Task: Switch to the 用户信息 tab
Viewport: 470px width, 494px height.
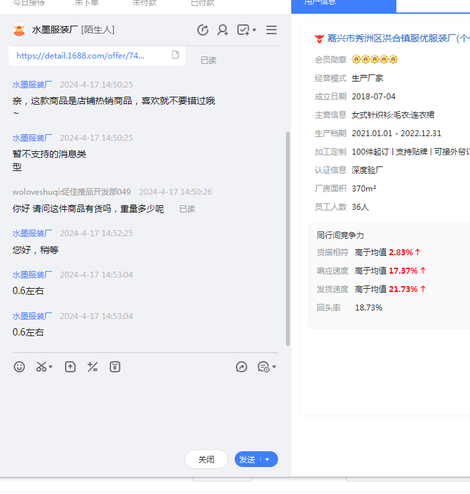Action: (x=343, y=4)
